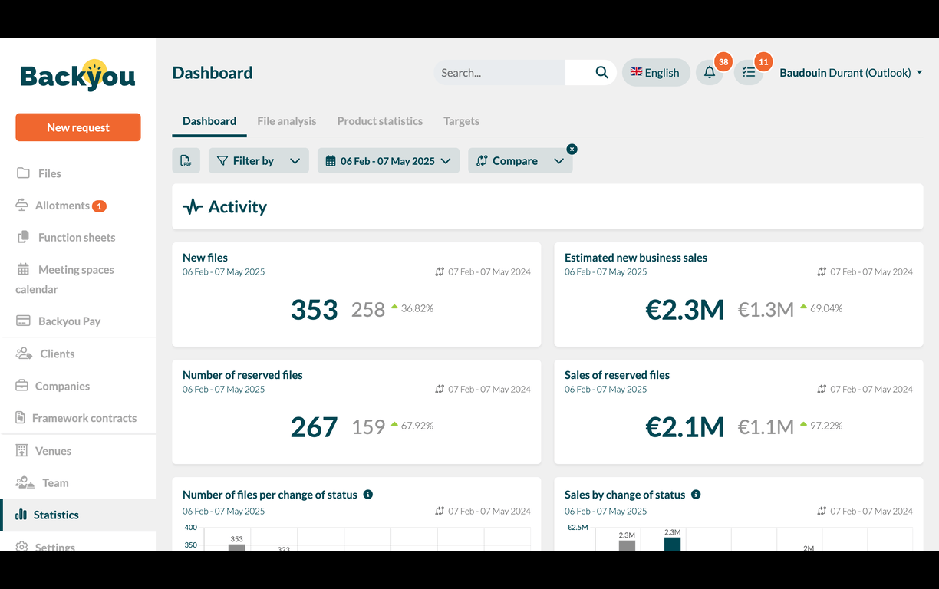The width and height of the screenshot is (939, 589).
Task: Click info icon beside Number of files per change of status
Action: click(368, 495)
